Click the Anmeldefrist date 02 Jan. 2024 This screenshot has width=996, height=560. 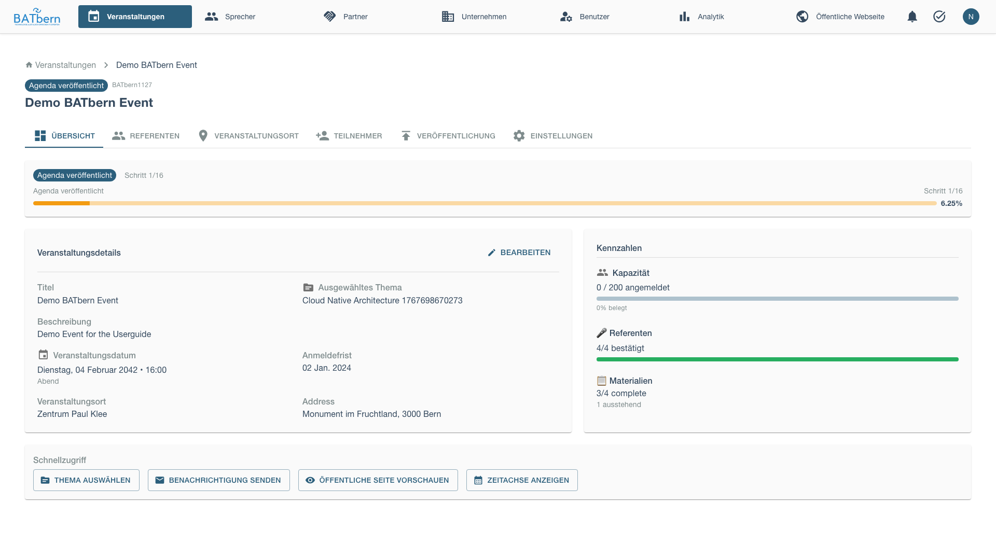pyautogui.click(x=327, y=368)
